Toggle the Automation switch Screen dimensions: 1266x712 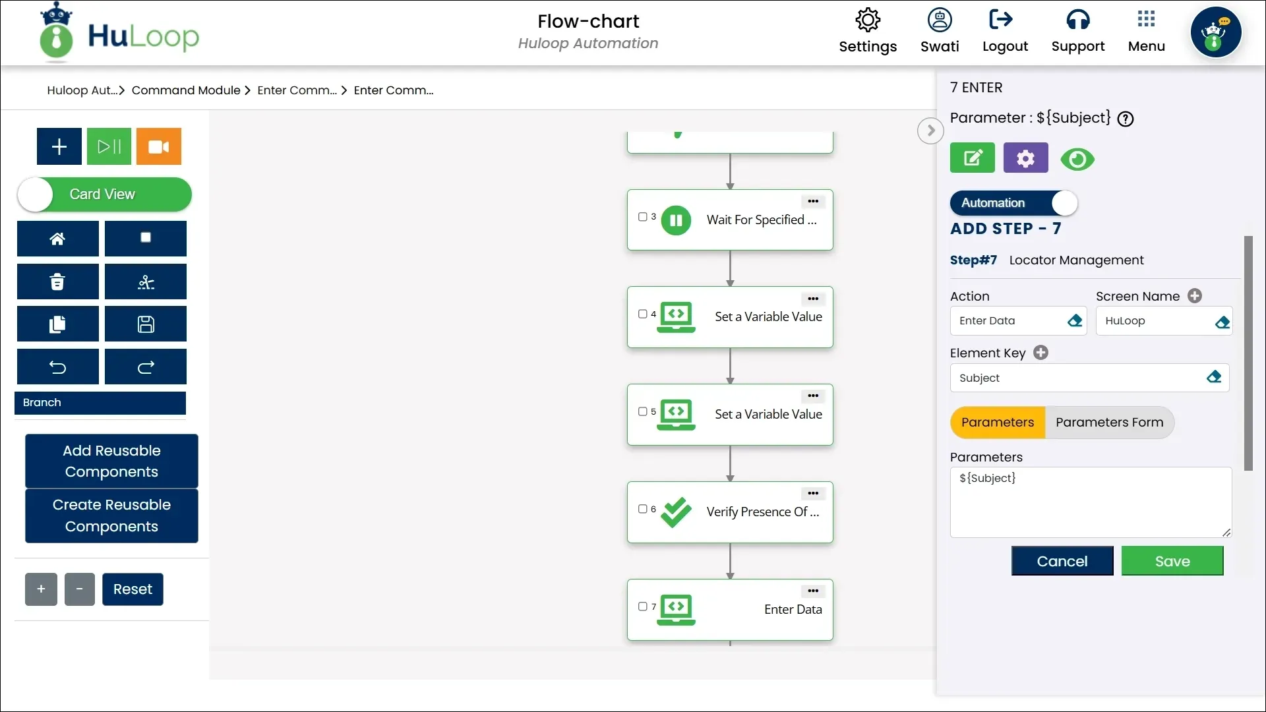pyautogui.click(x=1013, y=203)
